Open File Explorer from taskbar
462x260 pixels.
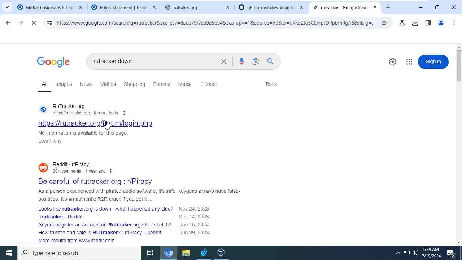(x=186, y=253)
